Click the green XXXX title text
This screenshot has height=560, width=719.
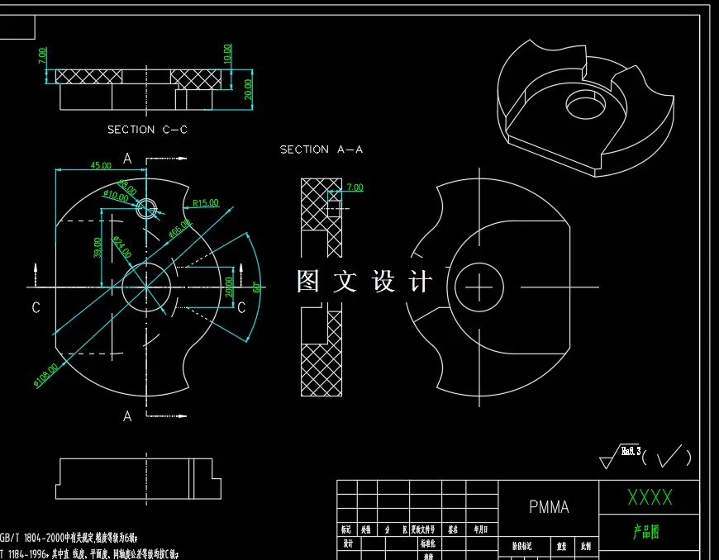coord(650,497)
